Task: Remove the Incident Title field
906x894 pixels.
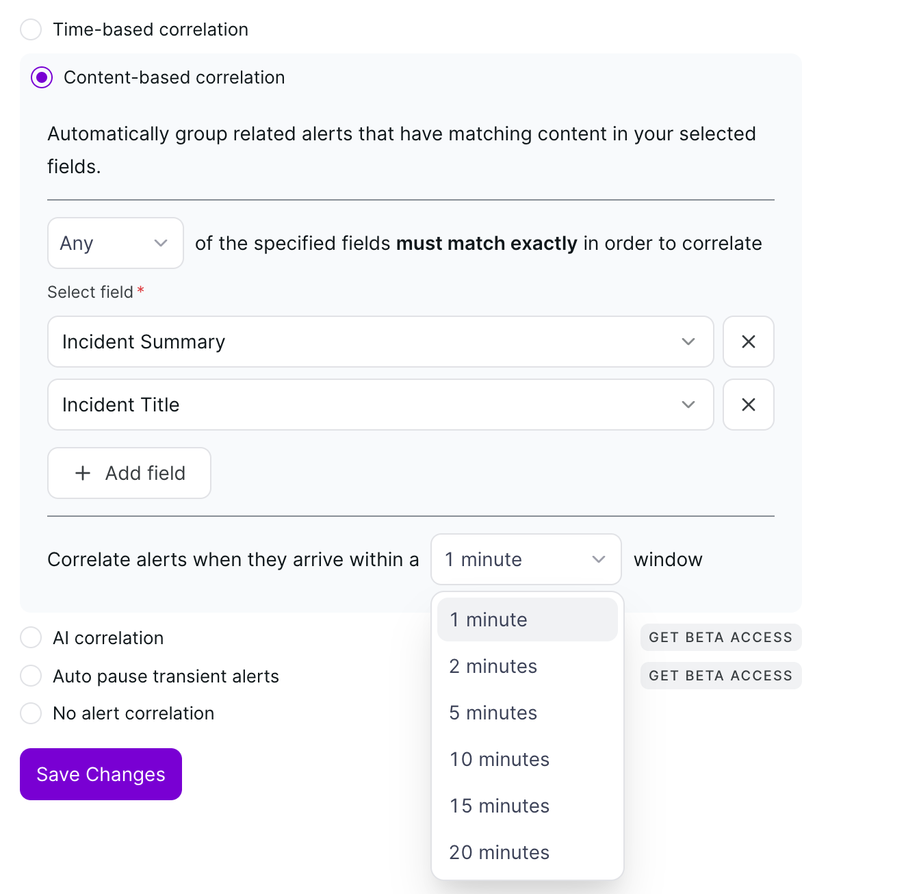Action: point(748,405)
